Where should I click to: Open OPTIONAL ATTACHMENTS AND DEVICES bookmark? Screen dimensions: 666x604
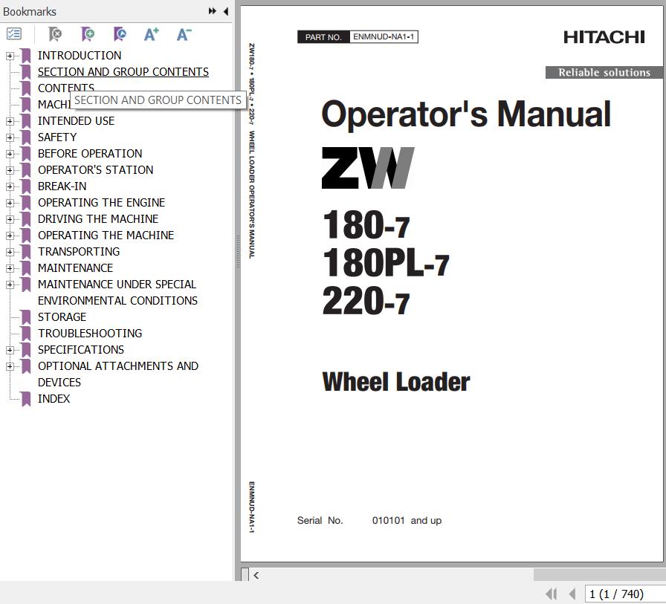[x=118, y=374]
